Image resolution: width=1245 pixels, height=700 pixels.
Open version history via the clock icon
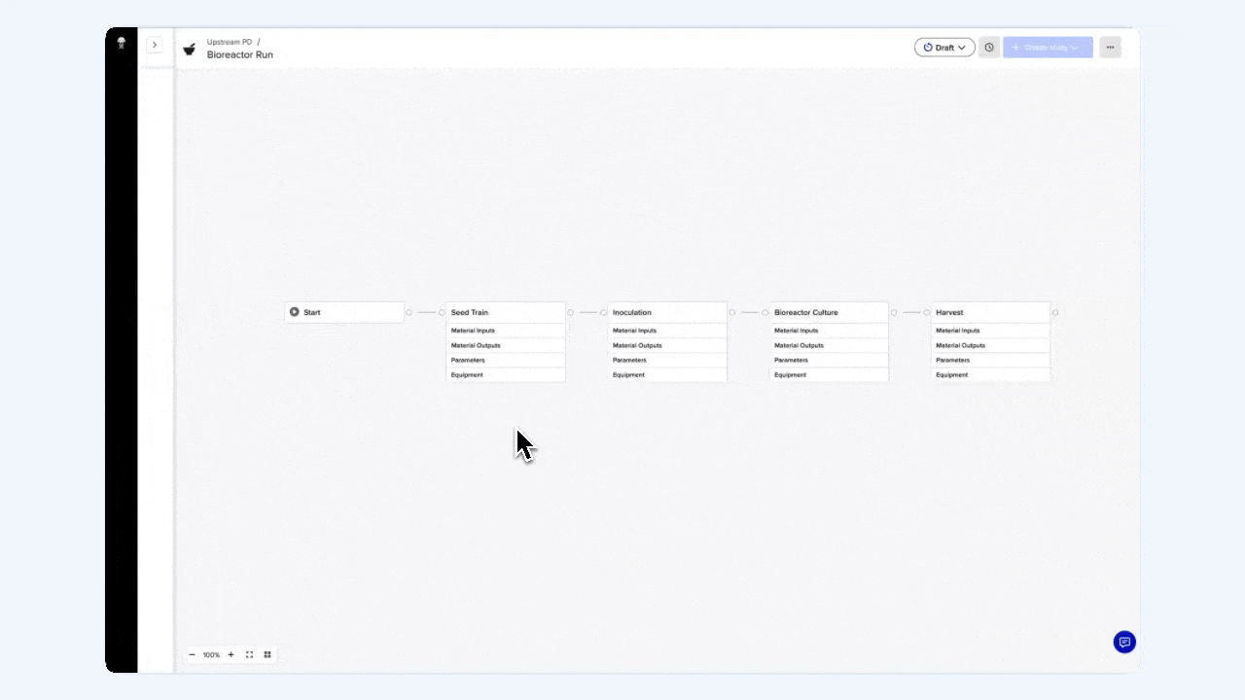point(989,47)
